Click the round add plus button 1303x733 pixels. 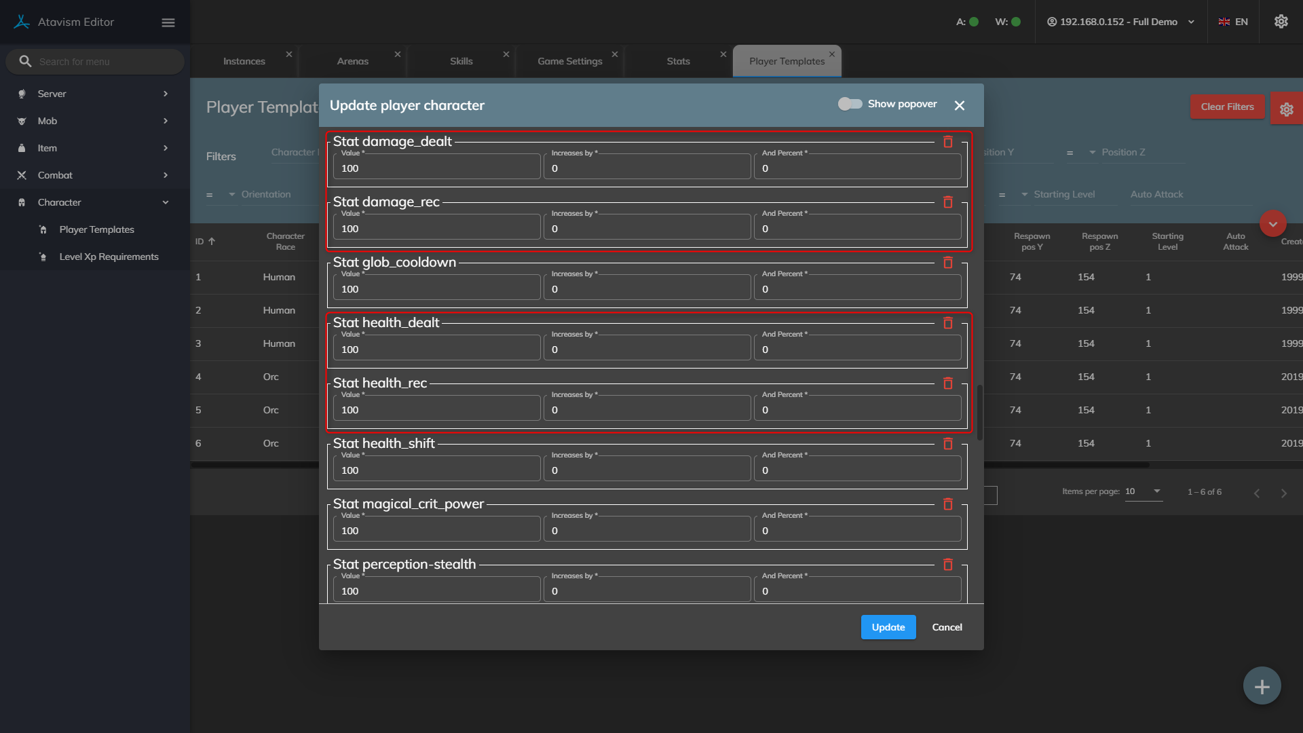pos(1262,686)
